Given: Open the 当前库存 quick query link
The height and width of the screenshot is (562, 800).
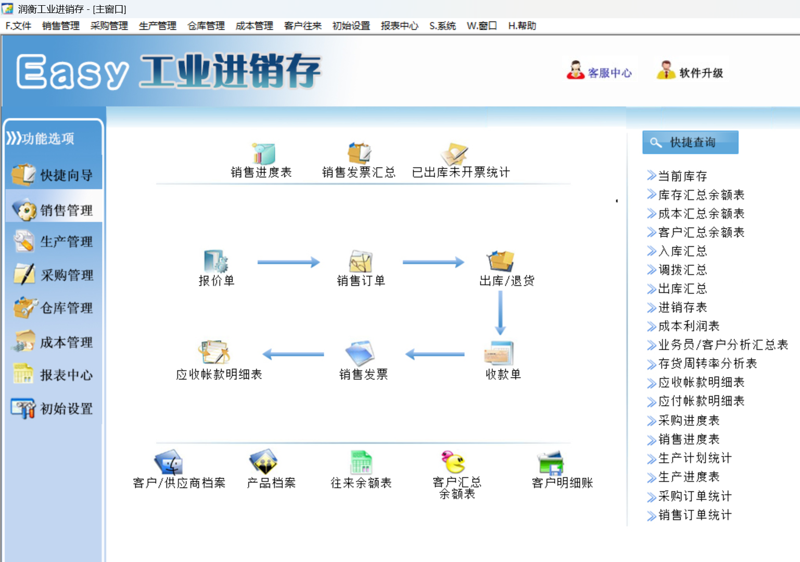Looking at the screenshot, I should 677,176.
